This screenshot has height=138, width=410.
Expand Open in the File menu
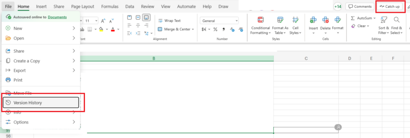tap(41, 38)
